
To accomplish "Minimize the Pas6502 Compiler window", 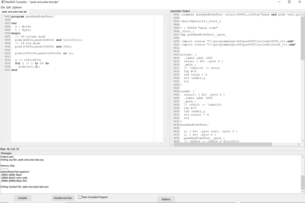I will (x=279, y=2).
